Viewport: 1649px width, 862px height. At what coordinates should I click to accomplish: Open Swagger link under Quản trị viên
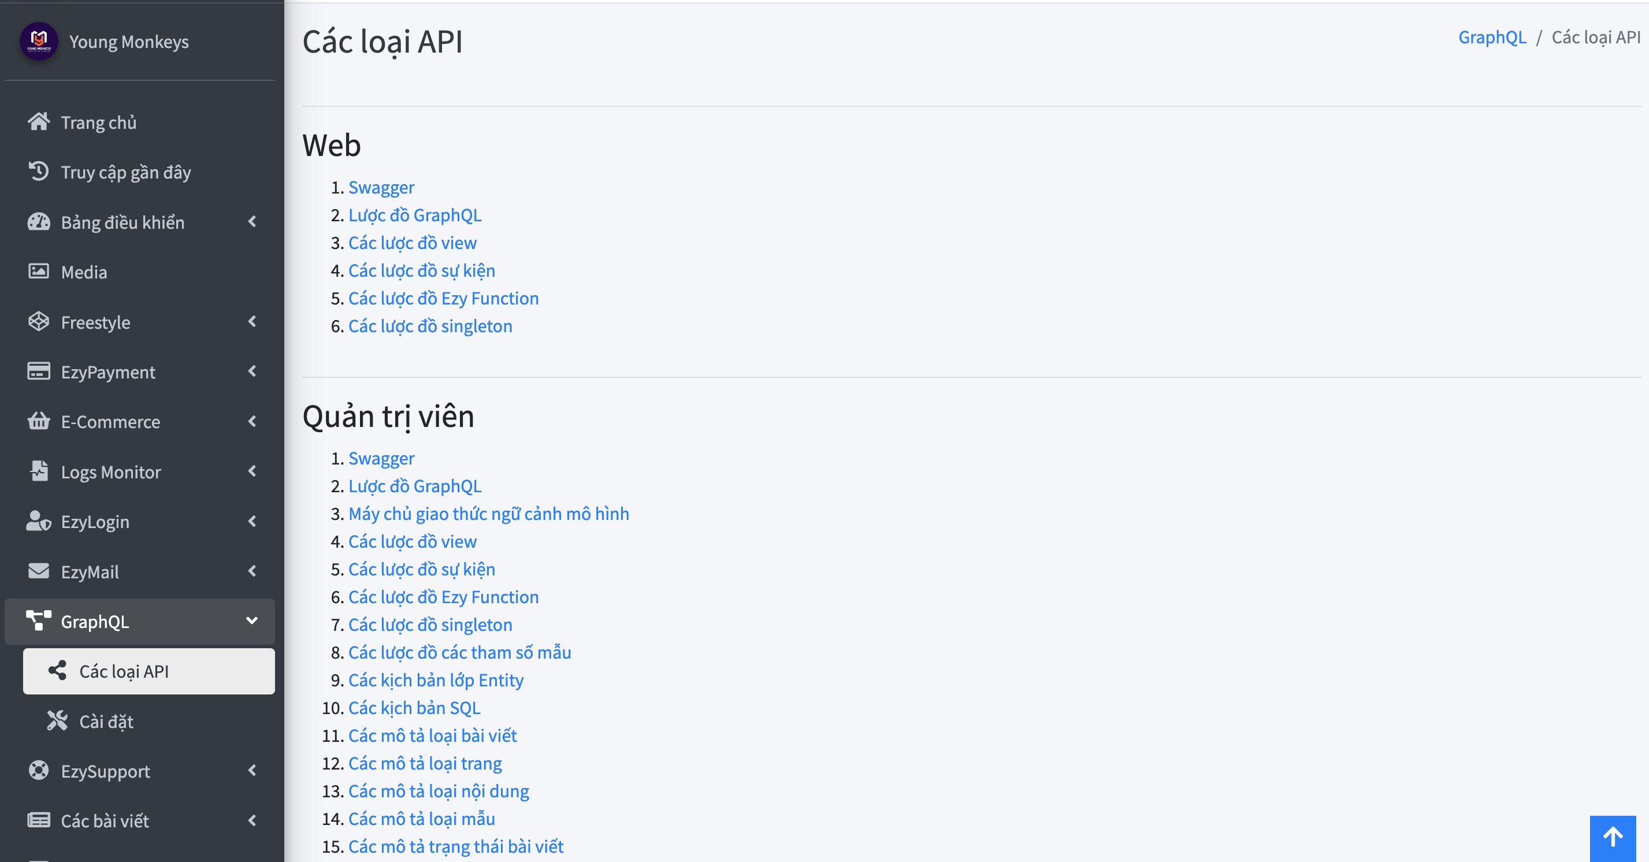(381, 458)
